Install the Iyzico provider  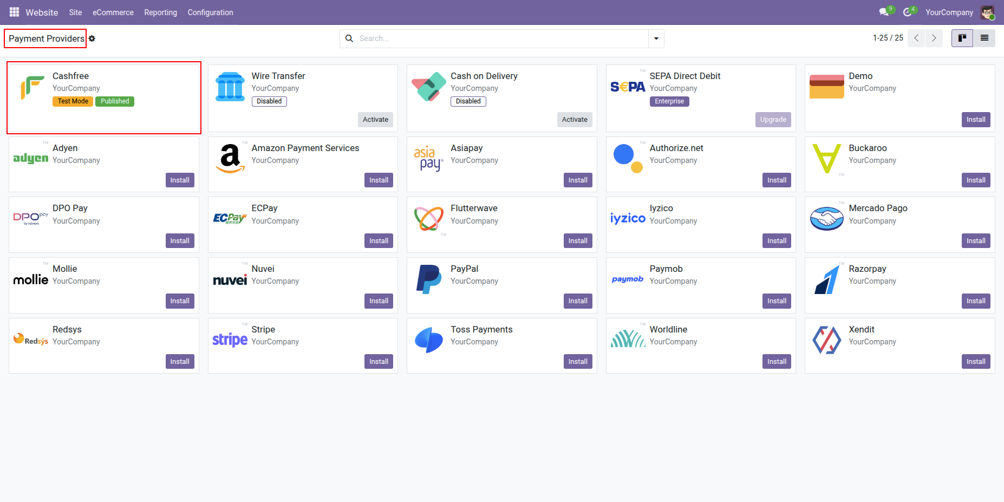point(777,241)
